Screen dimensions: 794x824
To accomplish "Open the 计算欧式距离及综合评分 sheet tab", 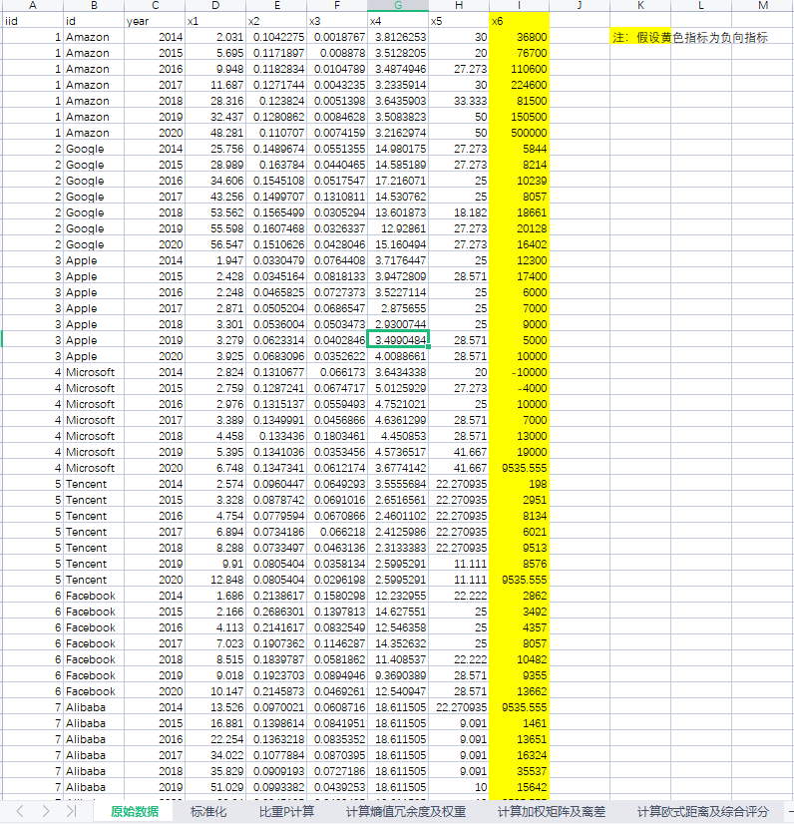I will coord(702,811).
